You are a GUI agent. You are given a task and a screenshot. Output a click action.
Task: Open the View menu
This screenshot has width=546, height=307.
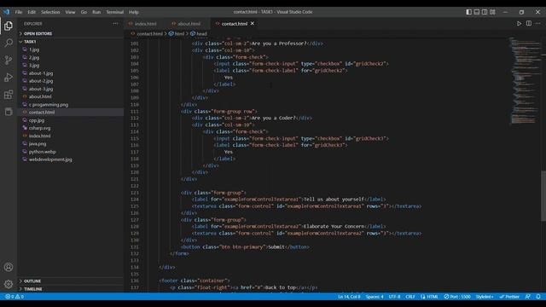70,12
